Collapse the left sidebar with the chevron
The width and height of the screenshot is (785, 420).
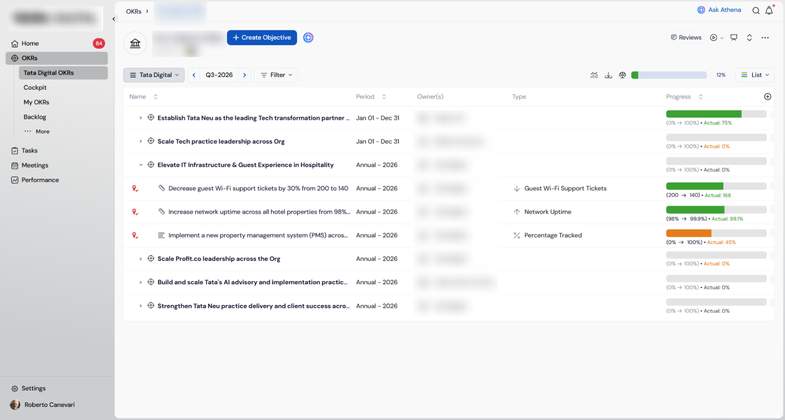[114, 19]
